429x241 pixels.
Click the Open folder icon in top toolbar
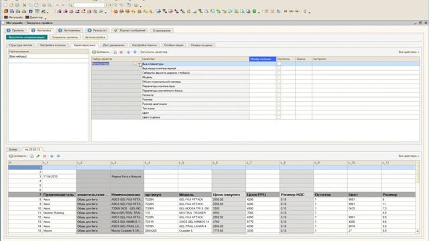click(x=11, y=5)
